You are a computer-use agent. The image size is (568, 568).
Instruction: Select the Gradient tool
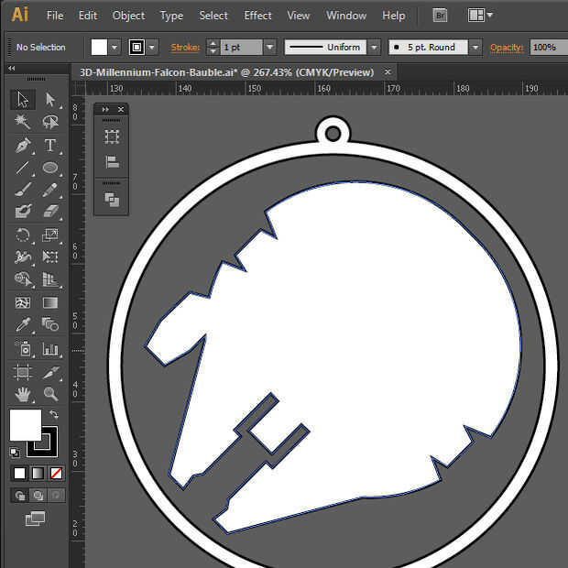tap(50, 302)
